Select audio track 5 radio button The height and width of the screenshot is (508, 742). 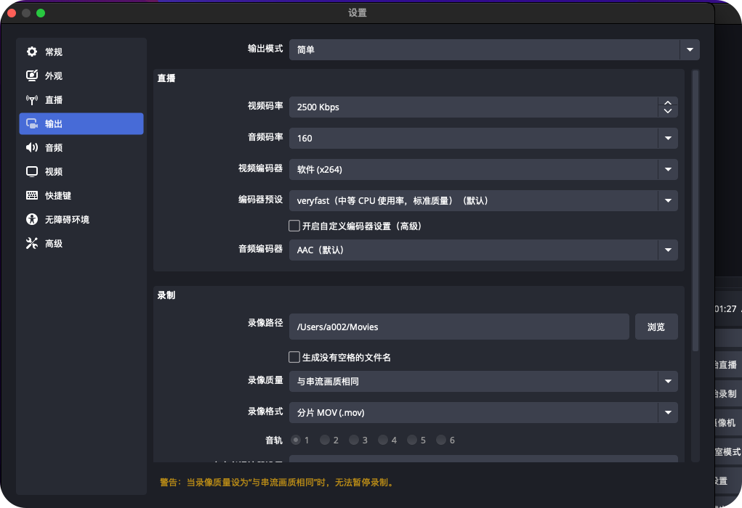point(412,440)
